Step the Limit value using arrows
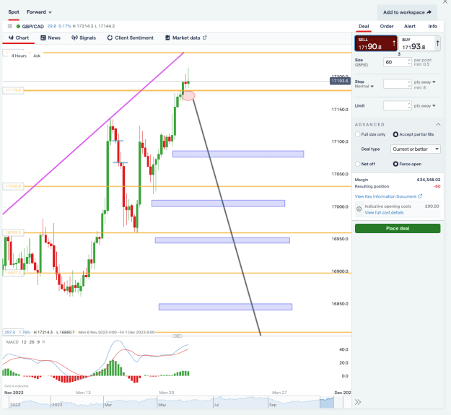The image size is (451, 415). click(409, 105)
